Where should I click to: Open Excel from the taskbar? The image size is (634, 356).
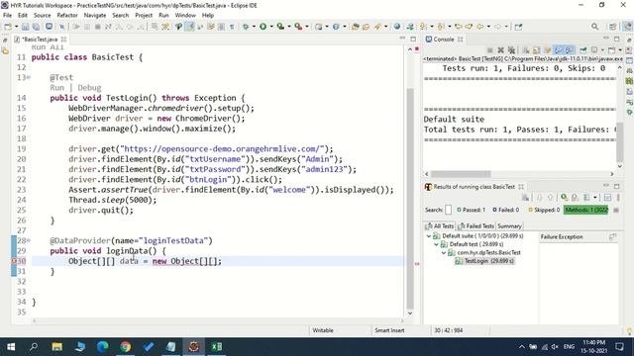click(216, 347)
